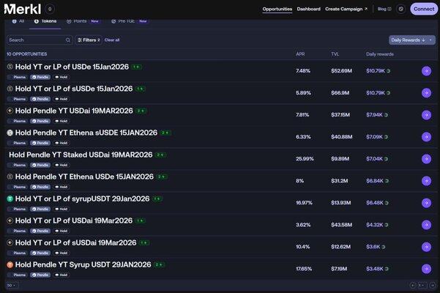Click the arrow button for Staked USDai row
This screenshot has width=440, height=293.
point(426,158)
